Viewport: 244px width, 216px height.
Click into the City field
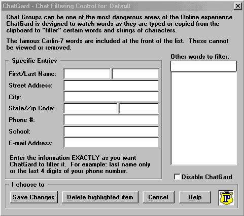tap(111, 97)
